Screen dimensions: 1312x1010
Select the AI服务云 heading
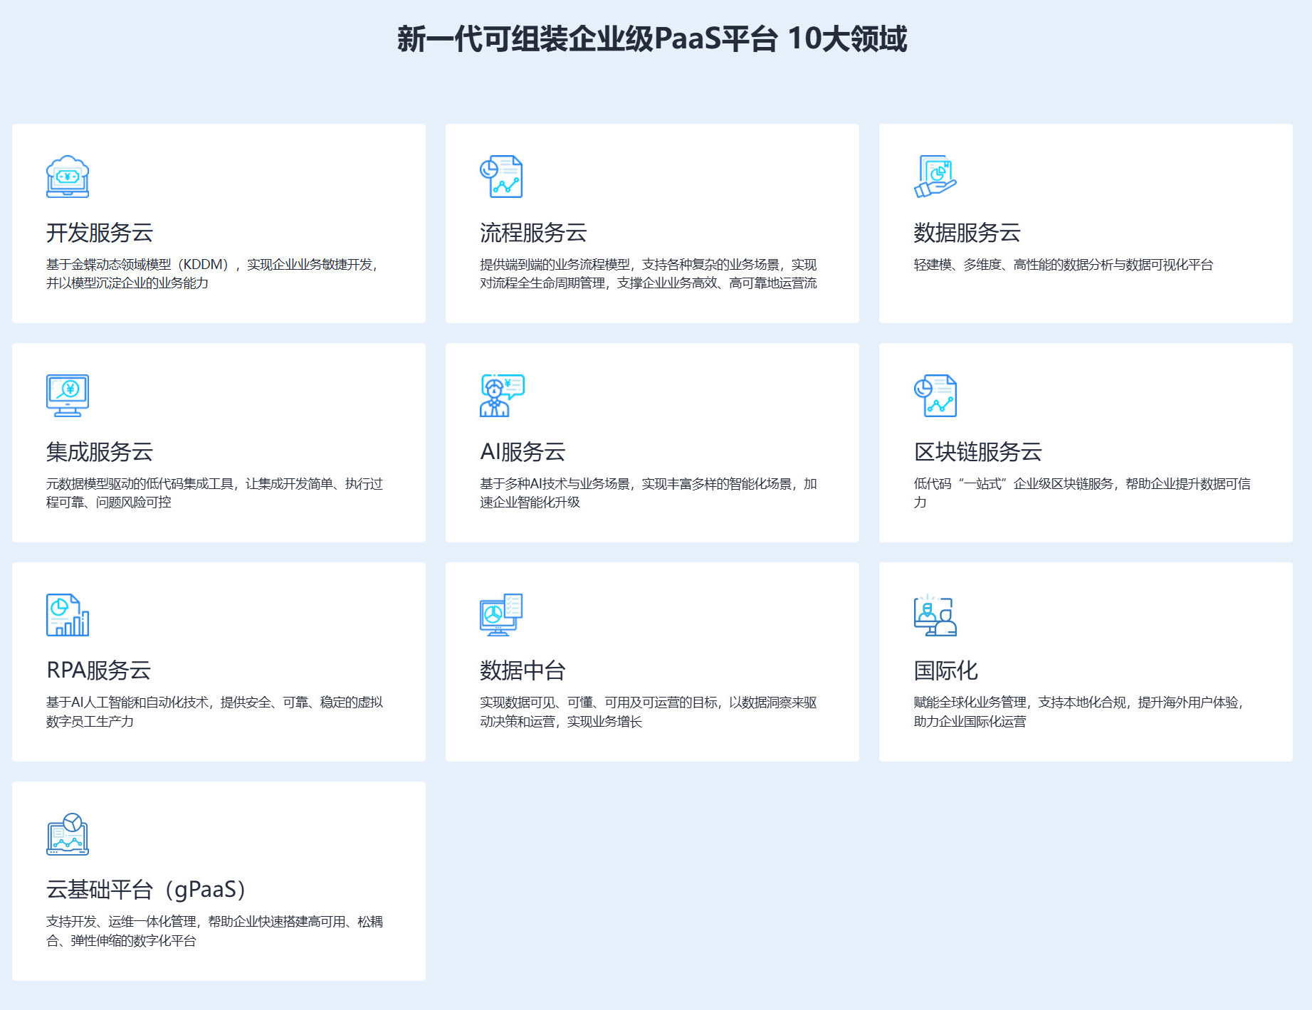pos(523,452)
